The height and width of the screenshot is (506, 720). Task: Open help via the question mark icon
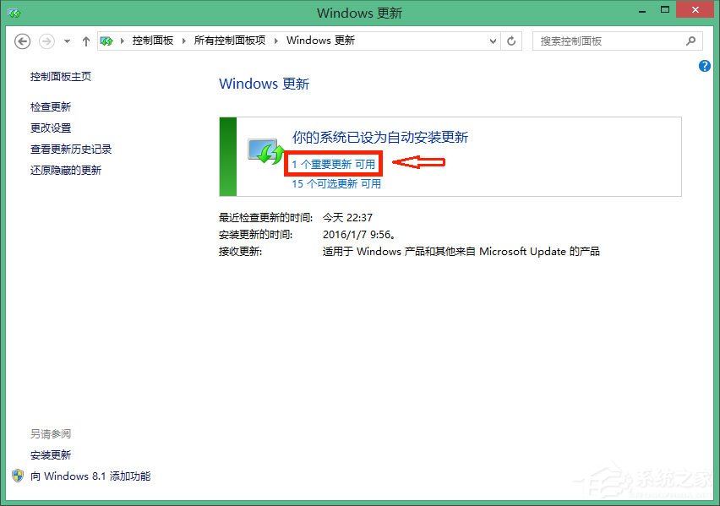pyautogui.click(x=704, y=66)
